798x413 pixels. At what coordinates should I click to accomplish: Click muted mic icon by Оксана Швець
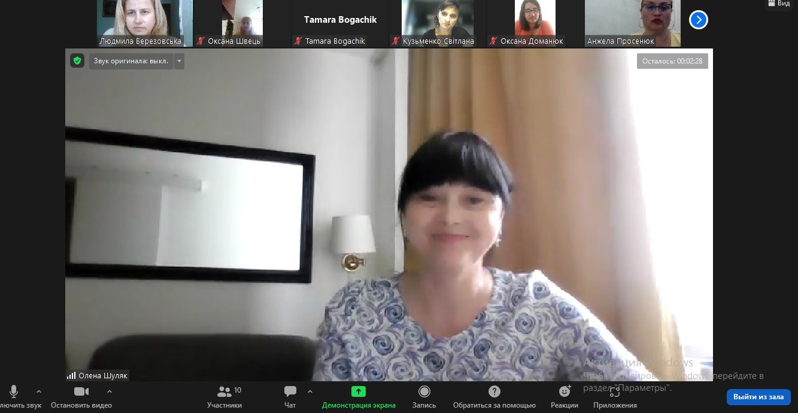201,41
